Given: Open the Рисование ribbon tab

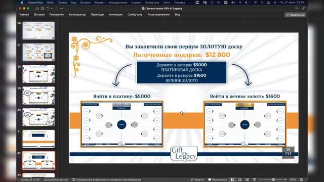Looking at the screenshot, I should coord(56,15).
